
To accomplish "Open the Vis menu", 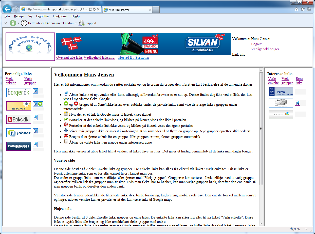I will click(x=30, y=16).
